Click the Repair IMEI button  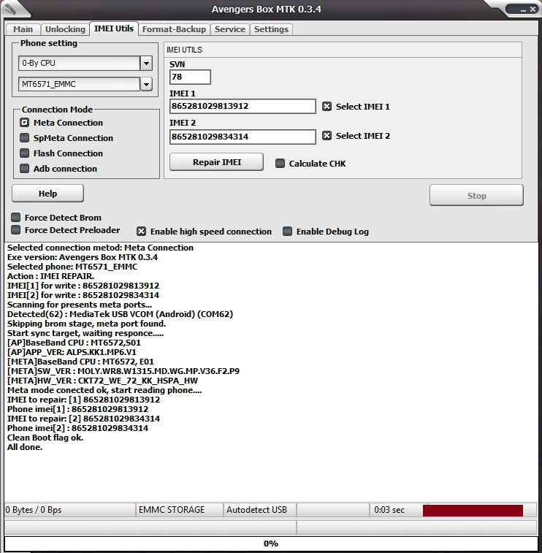216,162
